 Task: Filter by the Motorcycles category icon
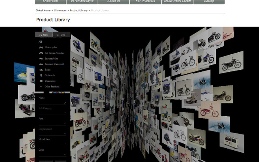(x=41, y=47)
